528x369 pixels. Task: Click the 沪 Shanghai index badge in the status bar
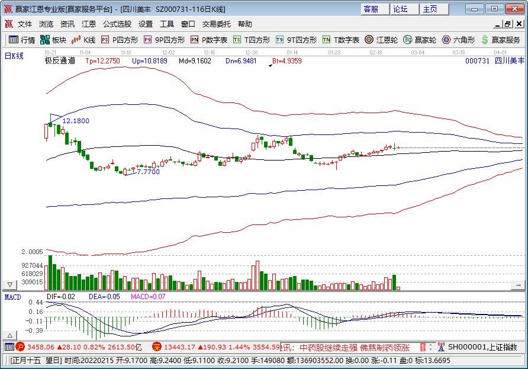20,346
